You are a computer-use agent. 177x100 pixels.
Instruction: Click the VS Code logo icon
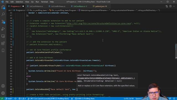point(2,2)
